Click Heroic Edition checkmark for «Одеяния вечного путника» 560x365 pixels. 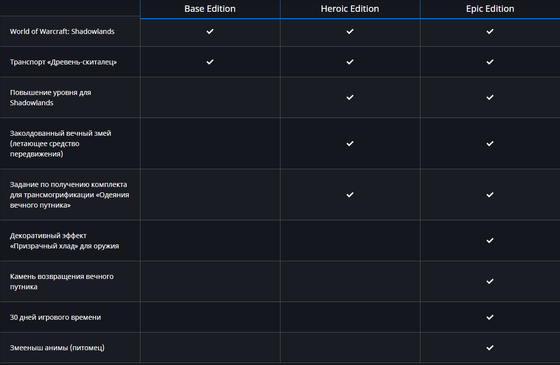(x=350, y=195)
